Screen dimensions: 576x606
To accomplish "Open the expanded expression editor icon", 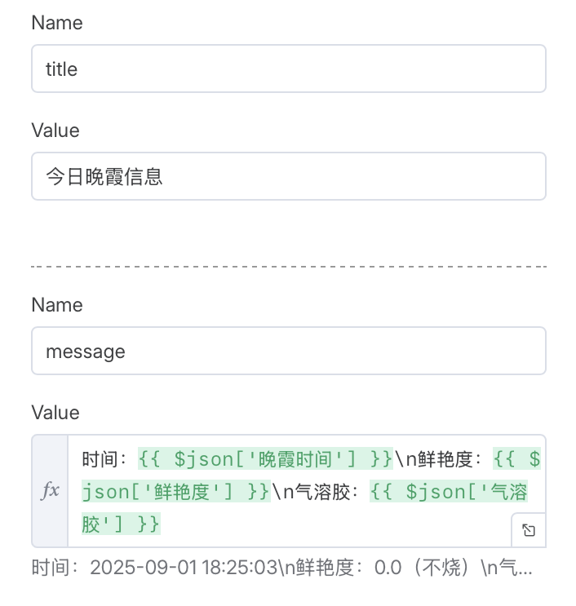I will [x=529, y=530].
